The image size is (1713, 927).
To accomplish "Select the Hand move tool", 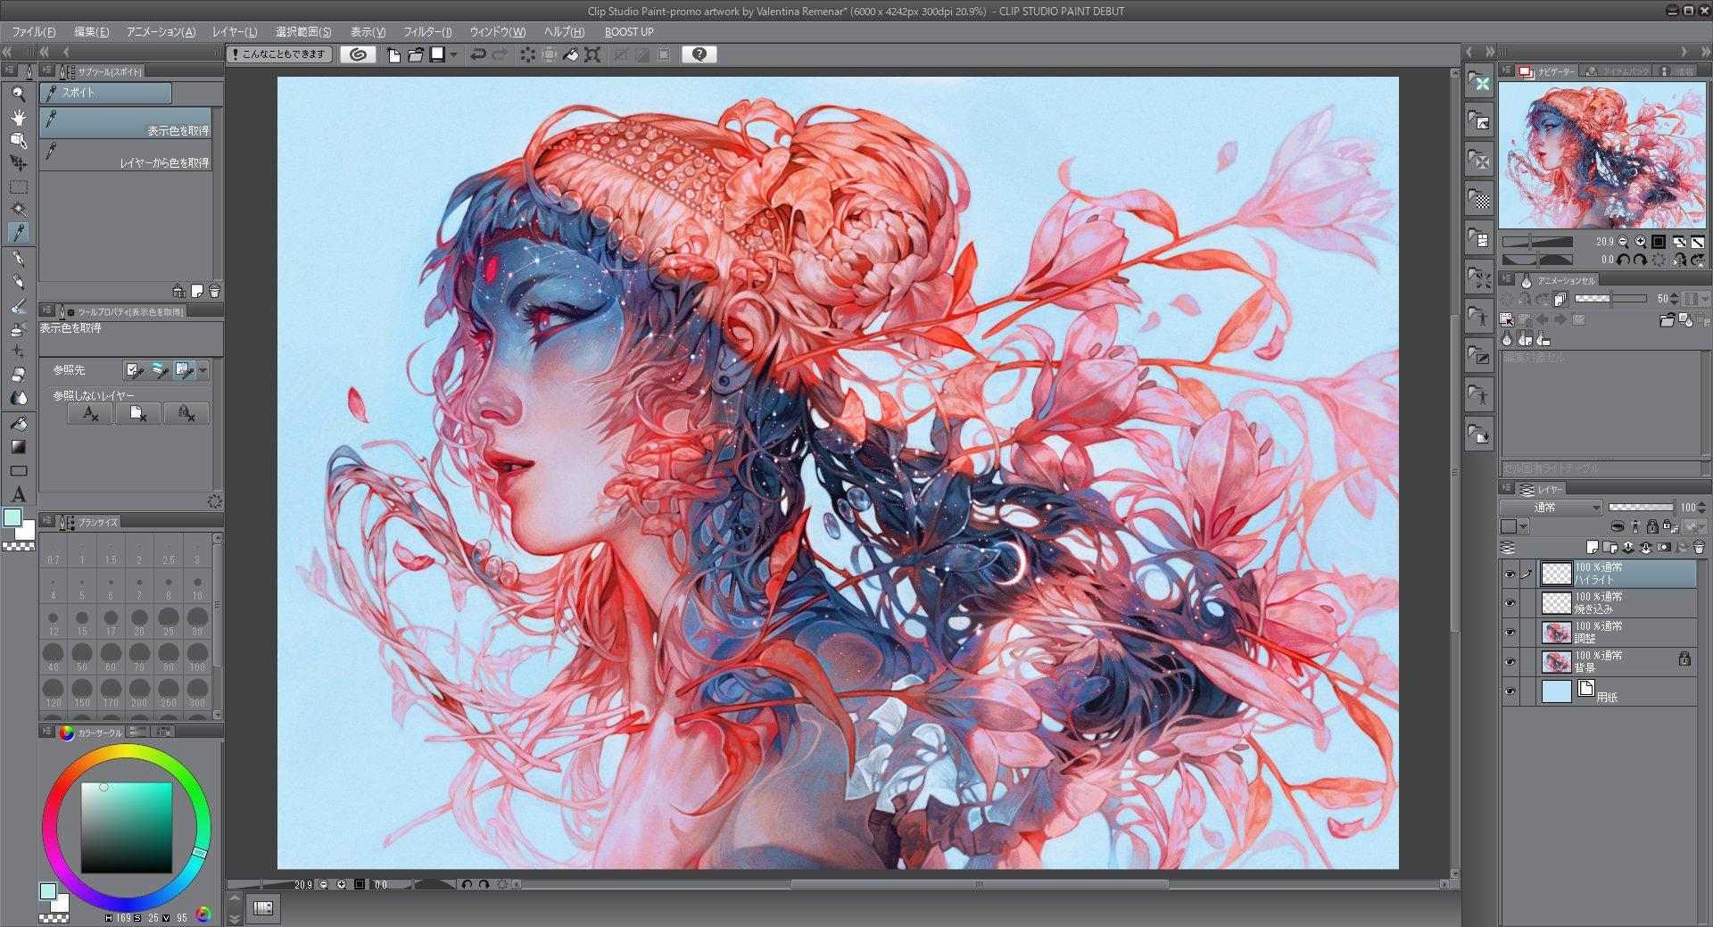I will tap(18, 117).
